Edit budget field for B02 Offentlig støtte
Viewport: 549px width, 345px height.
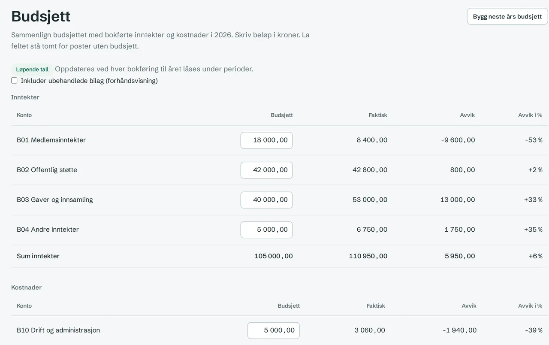click(266, 170)
